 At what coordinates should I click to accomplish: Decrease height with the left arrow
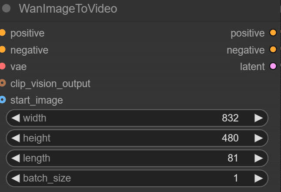16,138
